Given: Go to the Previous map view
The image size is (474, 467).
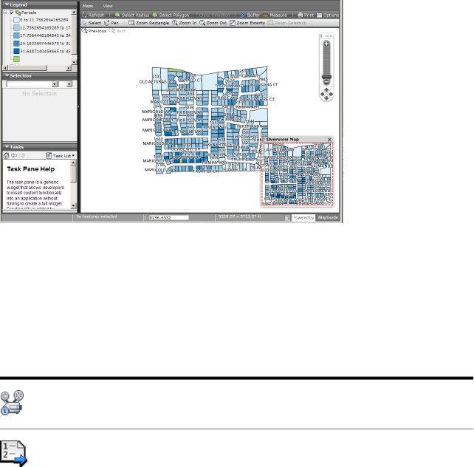Looking at the screenshot, I should coord(94,31).
